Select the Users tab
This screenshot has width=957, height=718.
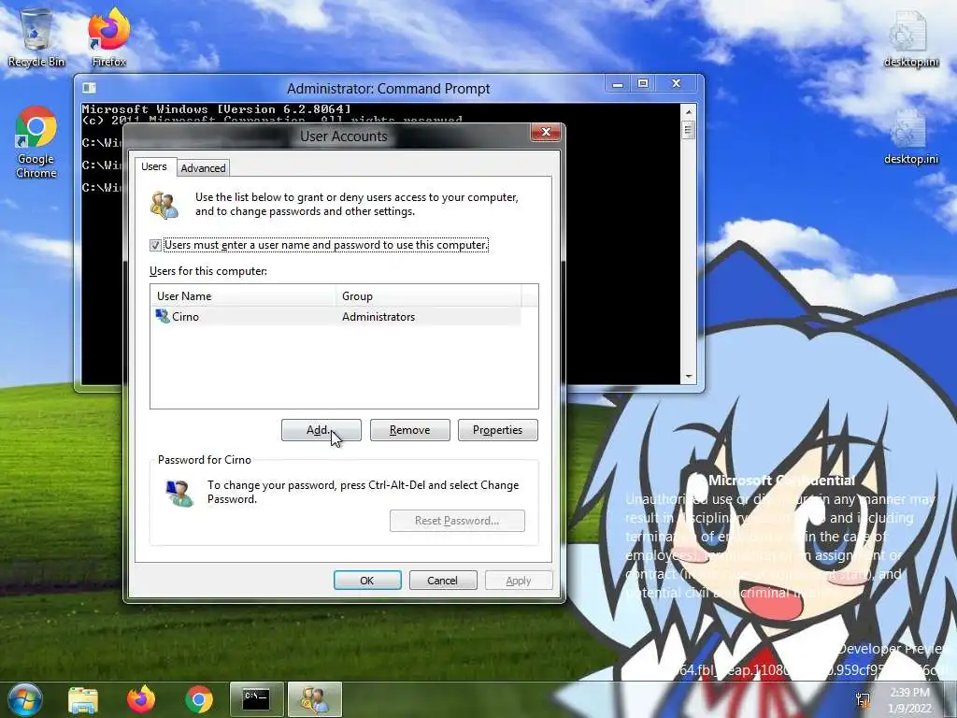pos(154,166)
